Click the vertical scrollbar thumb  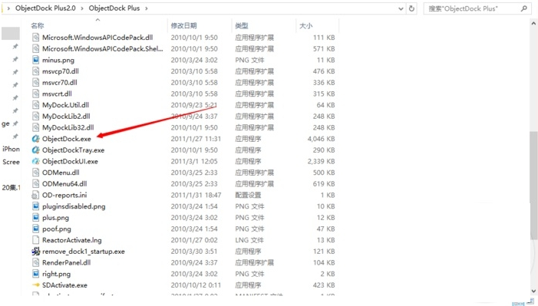533,186
